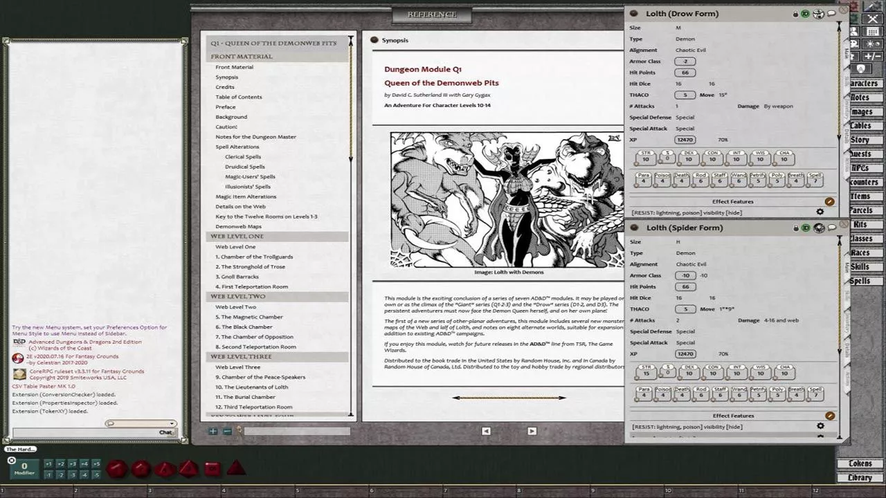Viewport: 886px width, 498px height.
Task: Roll the d20 die
Action: click(117, 469)
